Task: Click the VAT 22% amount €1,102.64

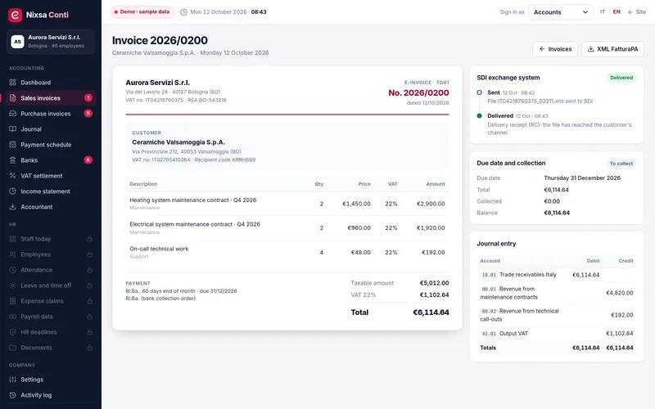Action: 434,294
